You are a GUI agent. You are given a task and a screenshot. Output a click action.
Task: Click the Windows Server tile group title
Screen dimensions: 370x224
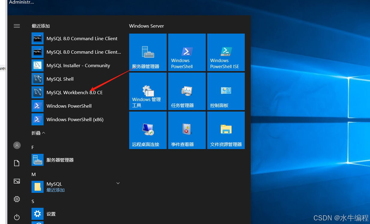coord(147,26)
